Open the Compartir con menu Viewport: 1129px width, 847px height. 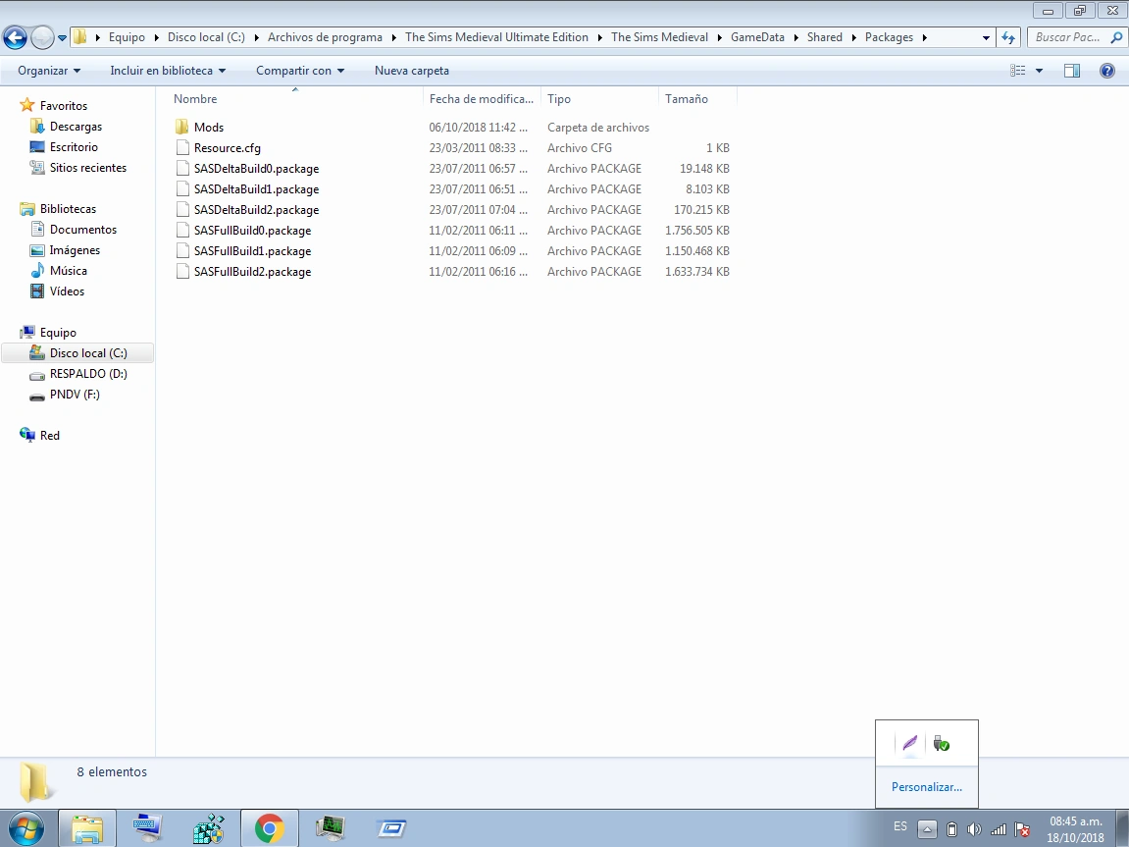pos(300,71)
